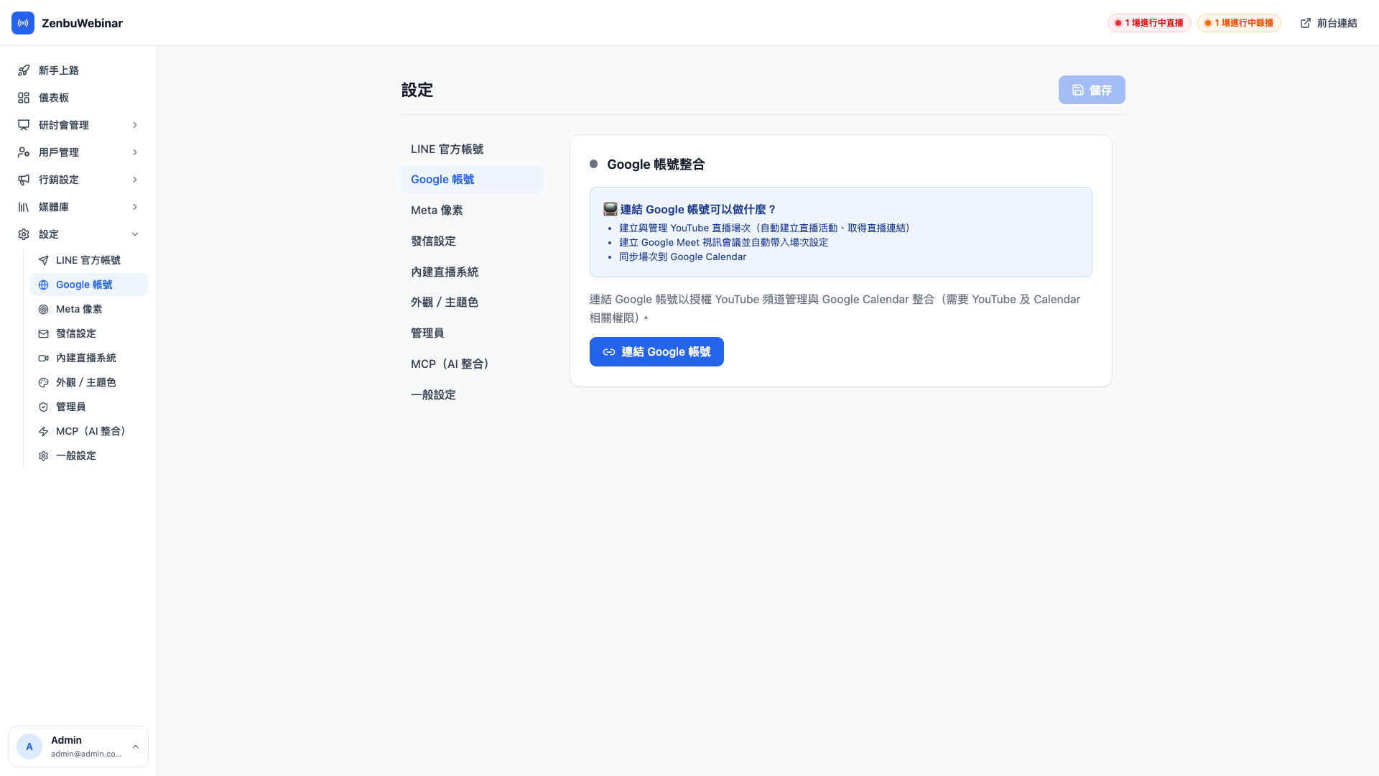
Task: Click the admin@admin.co... email text
Action: coord(86,754)
